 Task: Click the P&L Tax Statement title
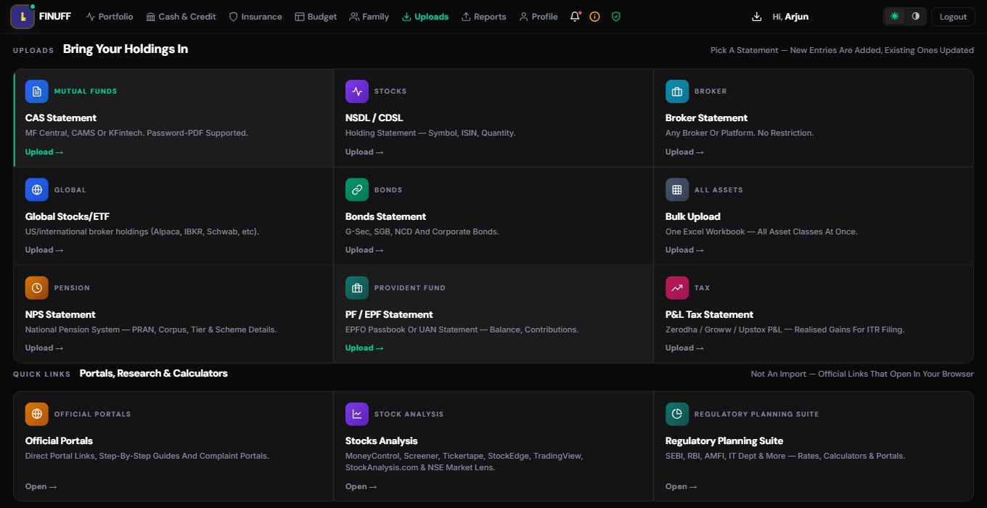pyautogui.click(x=709, y=314)
